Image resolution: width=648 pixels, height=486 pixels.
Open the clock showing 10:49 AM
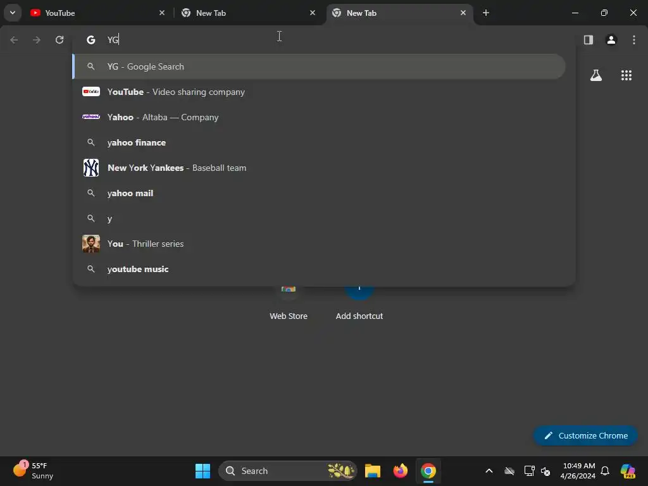point(578,471)
